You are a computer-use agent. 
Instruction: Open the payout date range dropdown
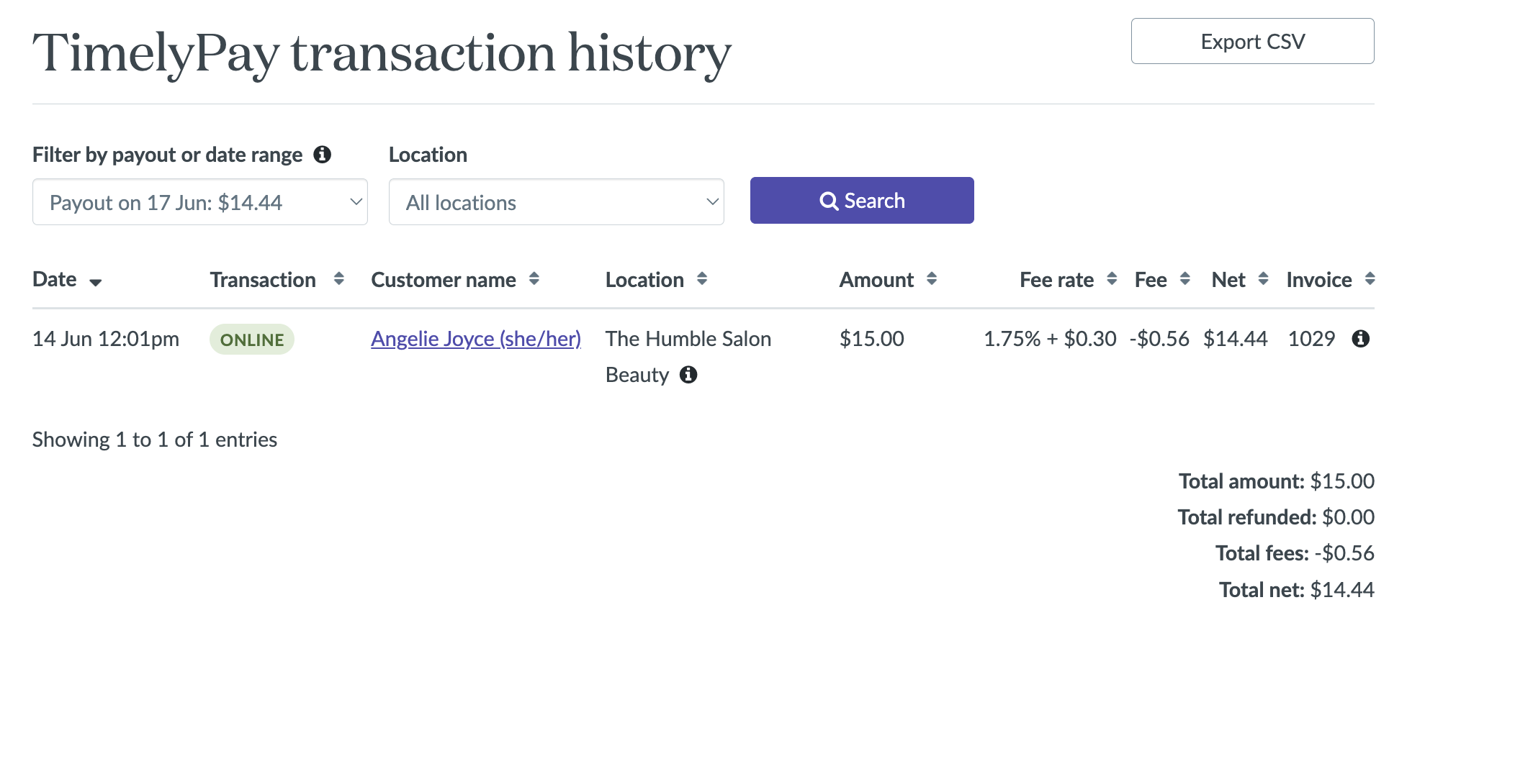(200, 202)
